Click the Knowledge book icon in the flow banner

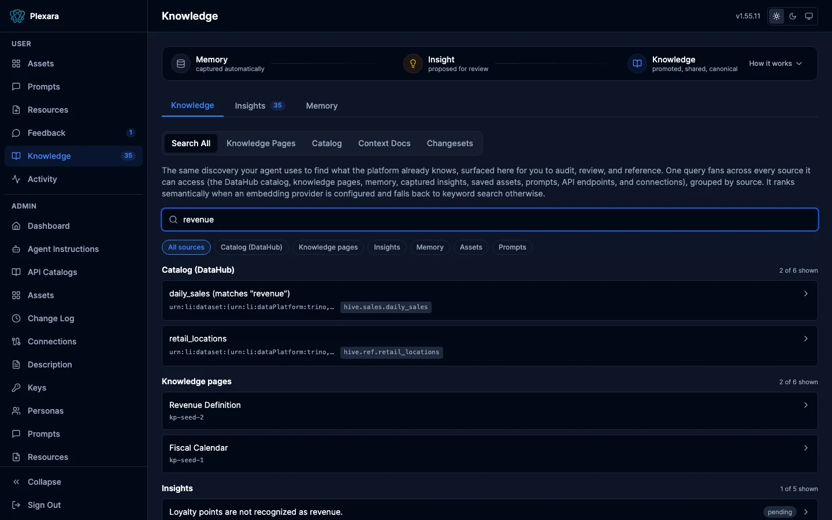637,64
